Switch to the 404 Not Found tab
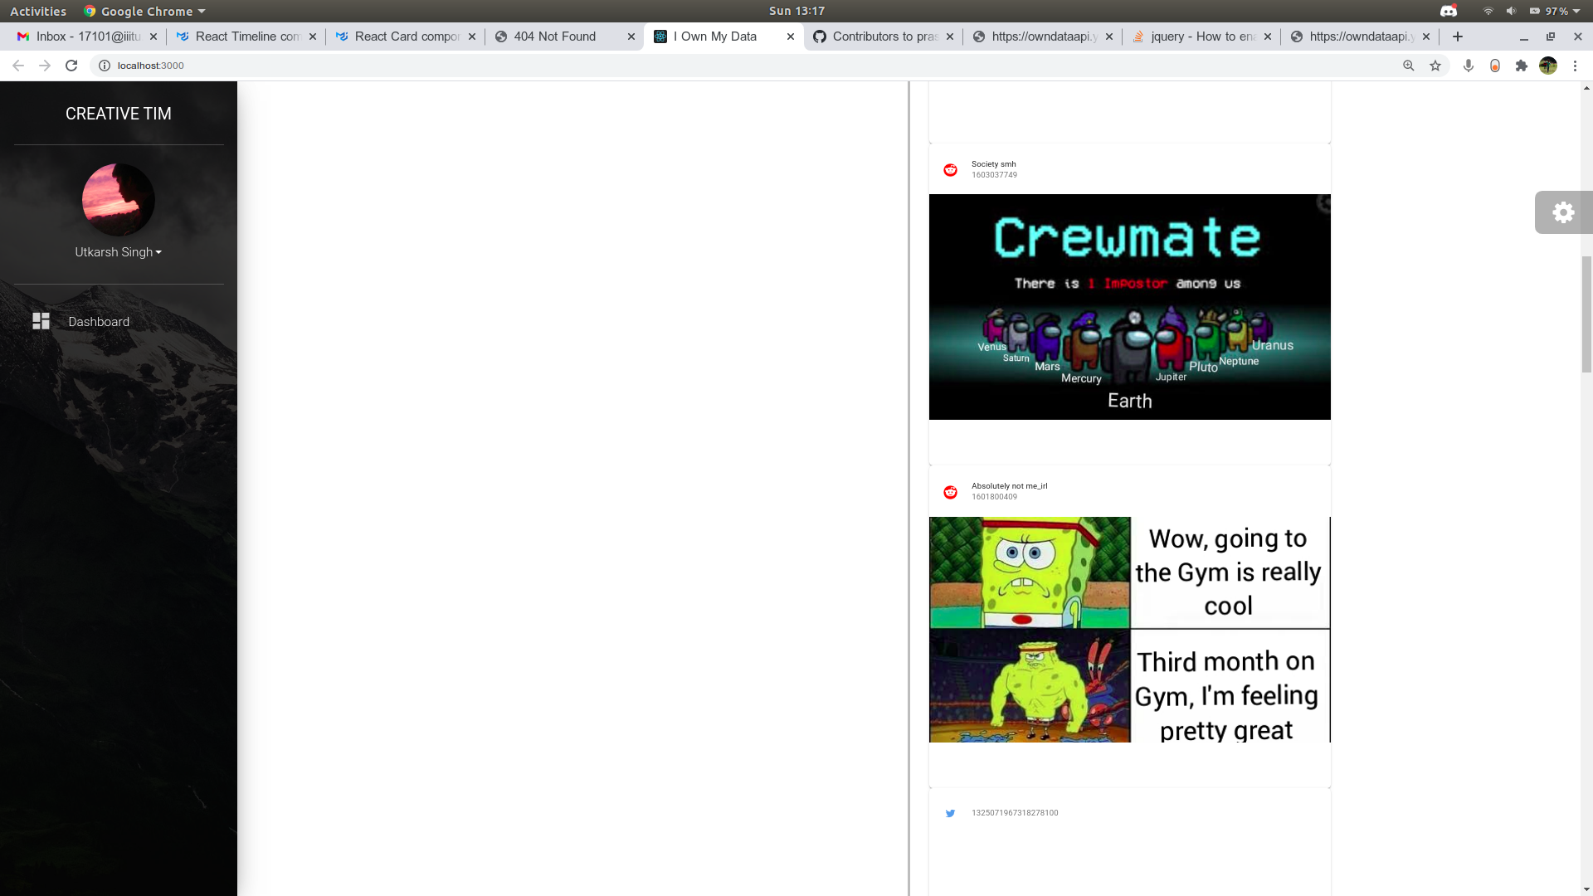Screen dimensions: 1593x896 point(554,37)
